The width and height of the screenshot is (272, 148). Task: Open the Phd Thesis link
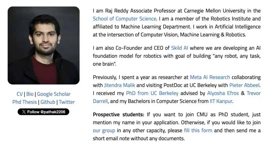coord(25,102)
